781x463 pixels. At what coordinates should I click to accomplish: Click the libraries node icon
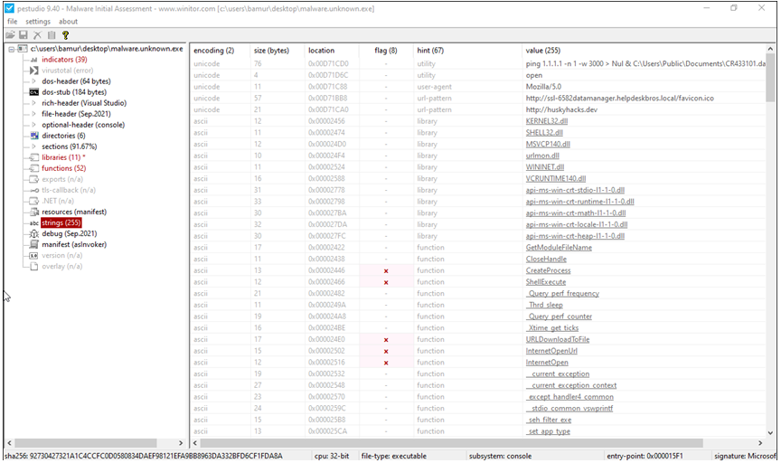click(x=33, y=157)
